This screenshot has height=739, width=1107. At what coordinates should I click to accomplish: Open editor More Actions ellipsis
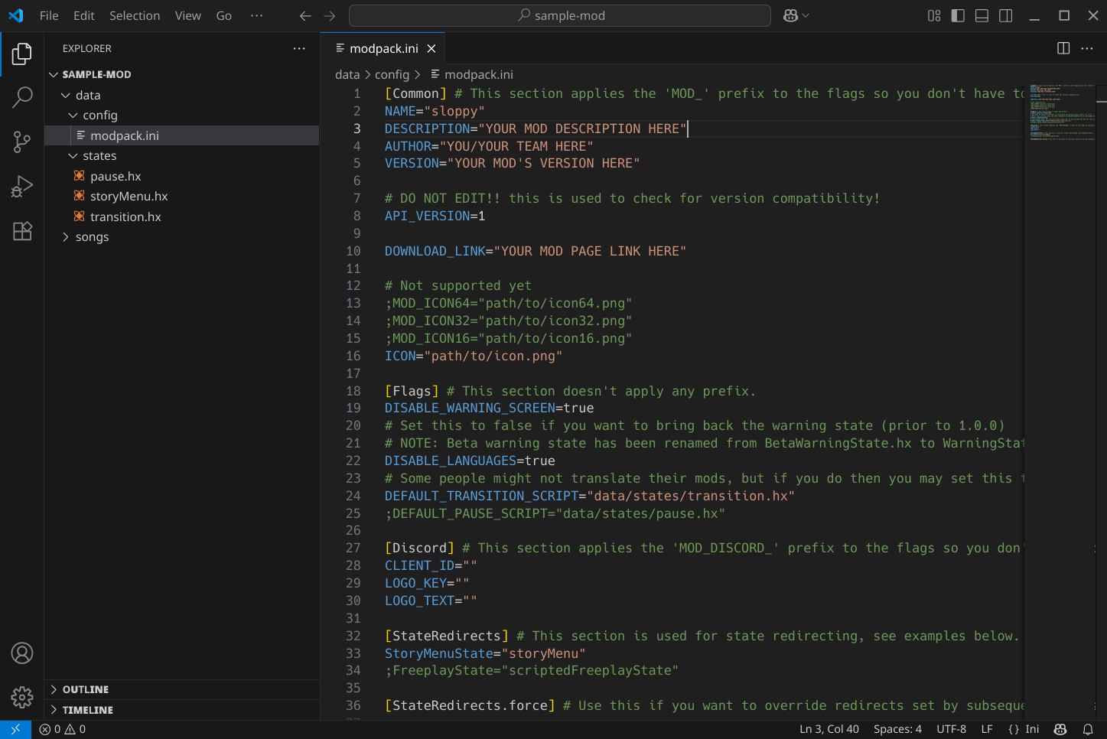1087,48
